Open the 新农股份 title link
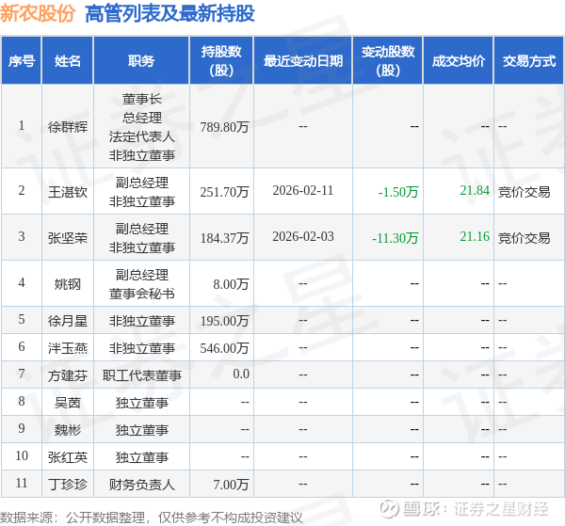Screen dimensions: 565x526 click(38, 14)
